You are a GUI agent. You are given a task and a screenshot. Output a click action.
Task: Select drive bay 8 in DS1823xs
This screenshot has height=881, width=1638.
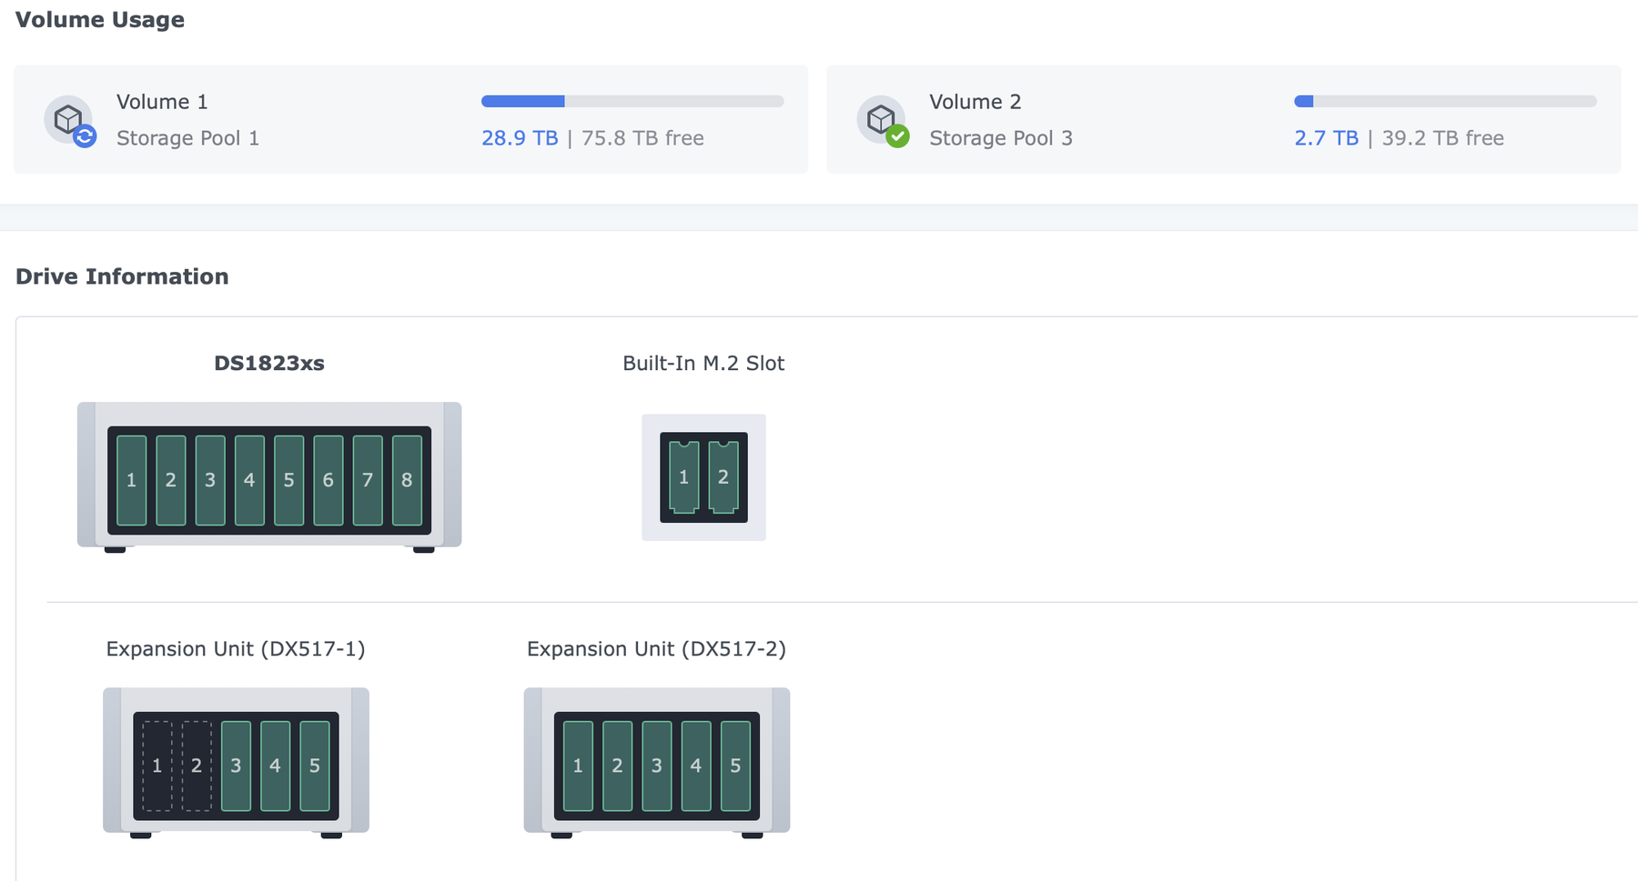(x=407, y=480)
